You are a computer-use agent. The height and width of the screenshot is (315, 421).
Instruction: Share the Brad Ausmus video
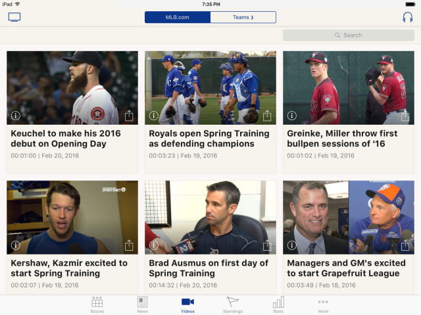267,245
